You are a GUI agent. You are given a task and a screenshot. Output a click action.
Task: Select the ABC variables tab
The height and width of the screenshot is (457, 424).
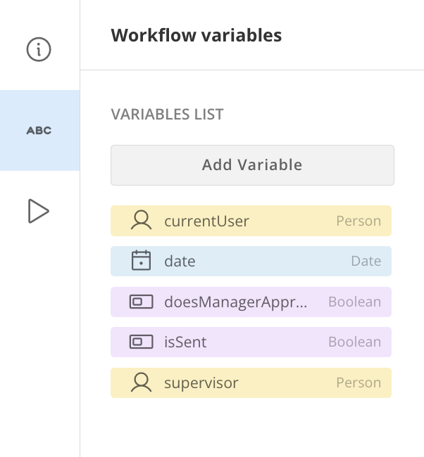click(39, 131)
